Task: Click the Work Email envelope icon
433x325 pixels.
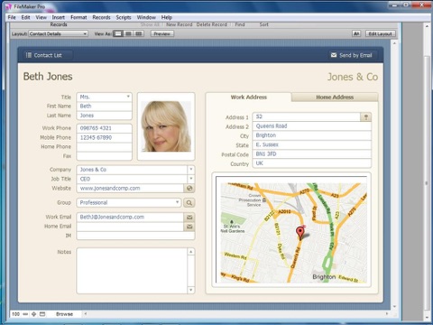Action: [189, 218]
